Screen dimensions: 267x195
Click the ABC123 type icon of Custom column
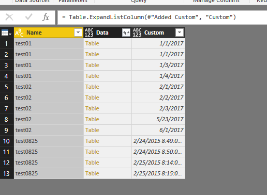pyautogui.click(x=137, y=32)
